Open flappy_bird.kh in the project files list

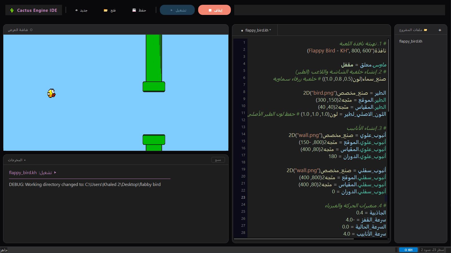click(411, 41)
